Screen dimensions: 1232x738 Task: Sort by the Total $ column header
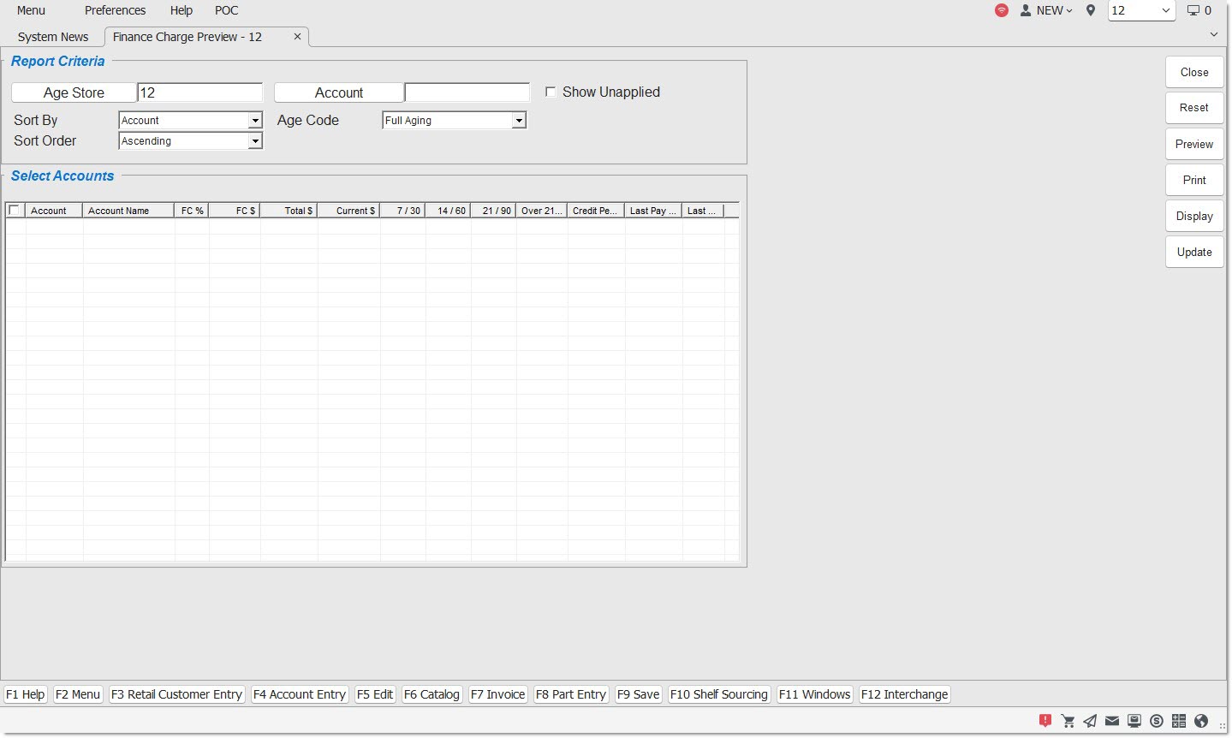point(289,211)
